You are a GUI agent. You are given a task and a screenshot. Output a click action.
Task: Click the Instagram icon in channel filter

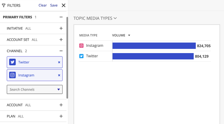pos(12,75)
